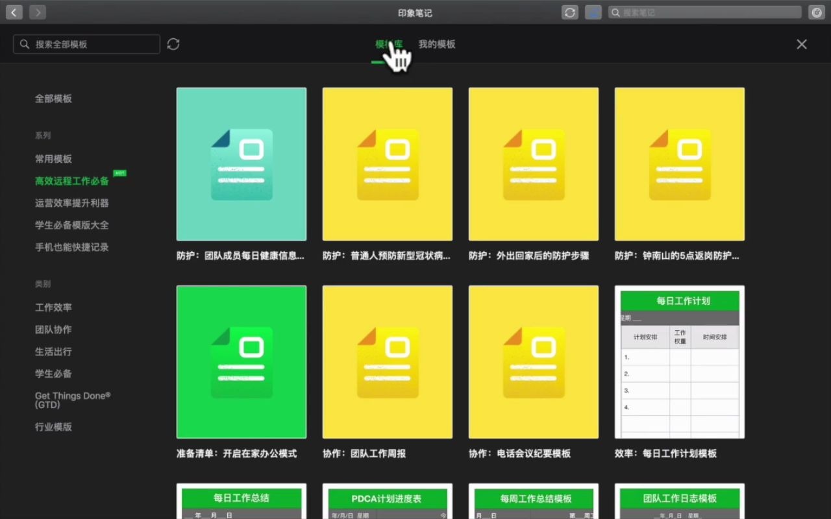This screenshot has height=519, width=831.
Task: Click the sync icon in the top toolbar
Action: point(569,12)
